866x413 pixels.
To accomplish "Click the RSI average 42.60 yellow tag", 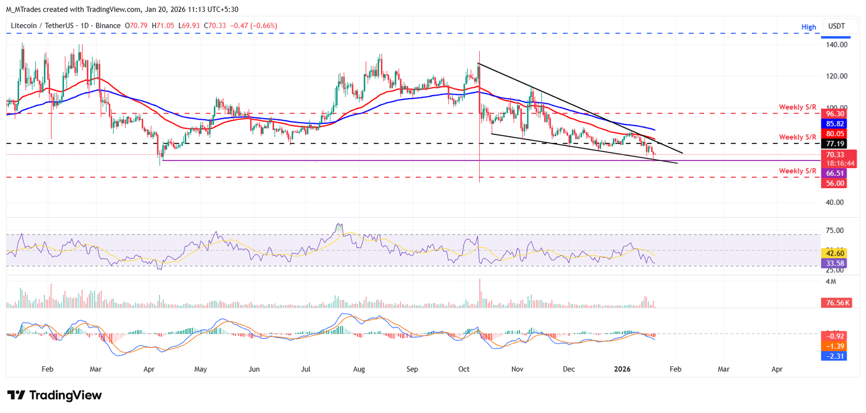I will pyautogui.click(x=834, y=253).
